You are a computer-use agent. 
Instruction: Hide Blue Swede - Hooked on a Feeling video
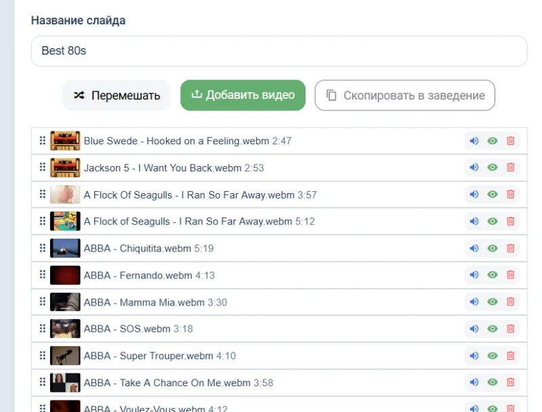493,141
